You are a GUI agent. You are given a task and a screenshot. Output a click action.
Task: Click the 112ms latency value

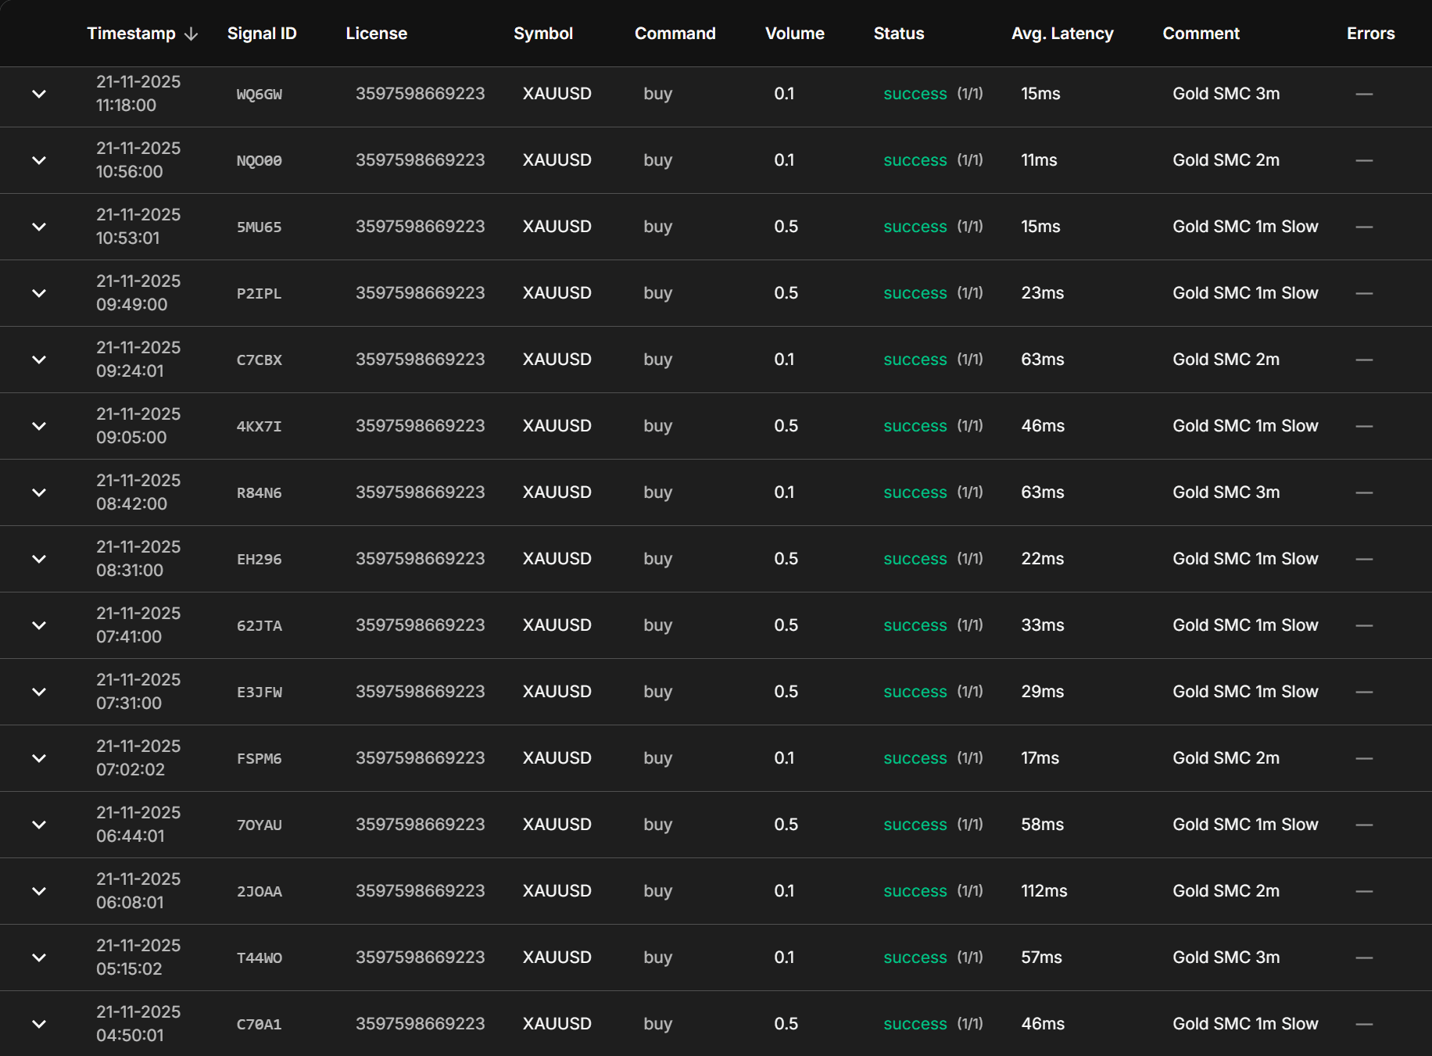tap(1044, 891)
